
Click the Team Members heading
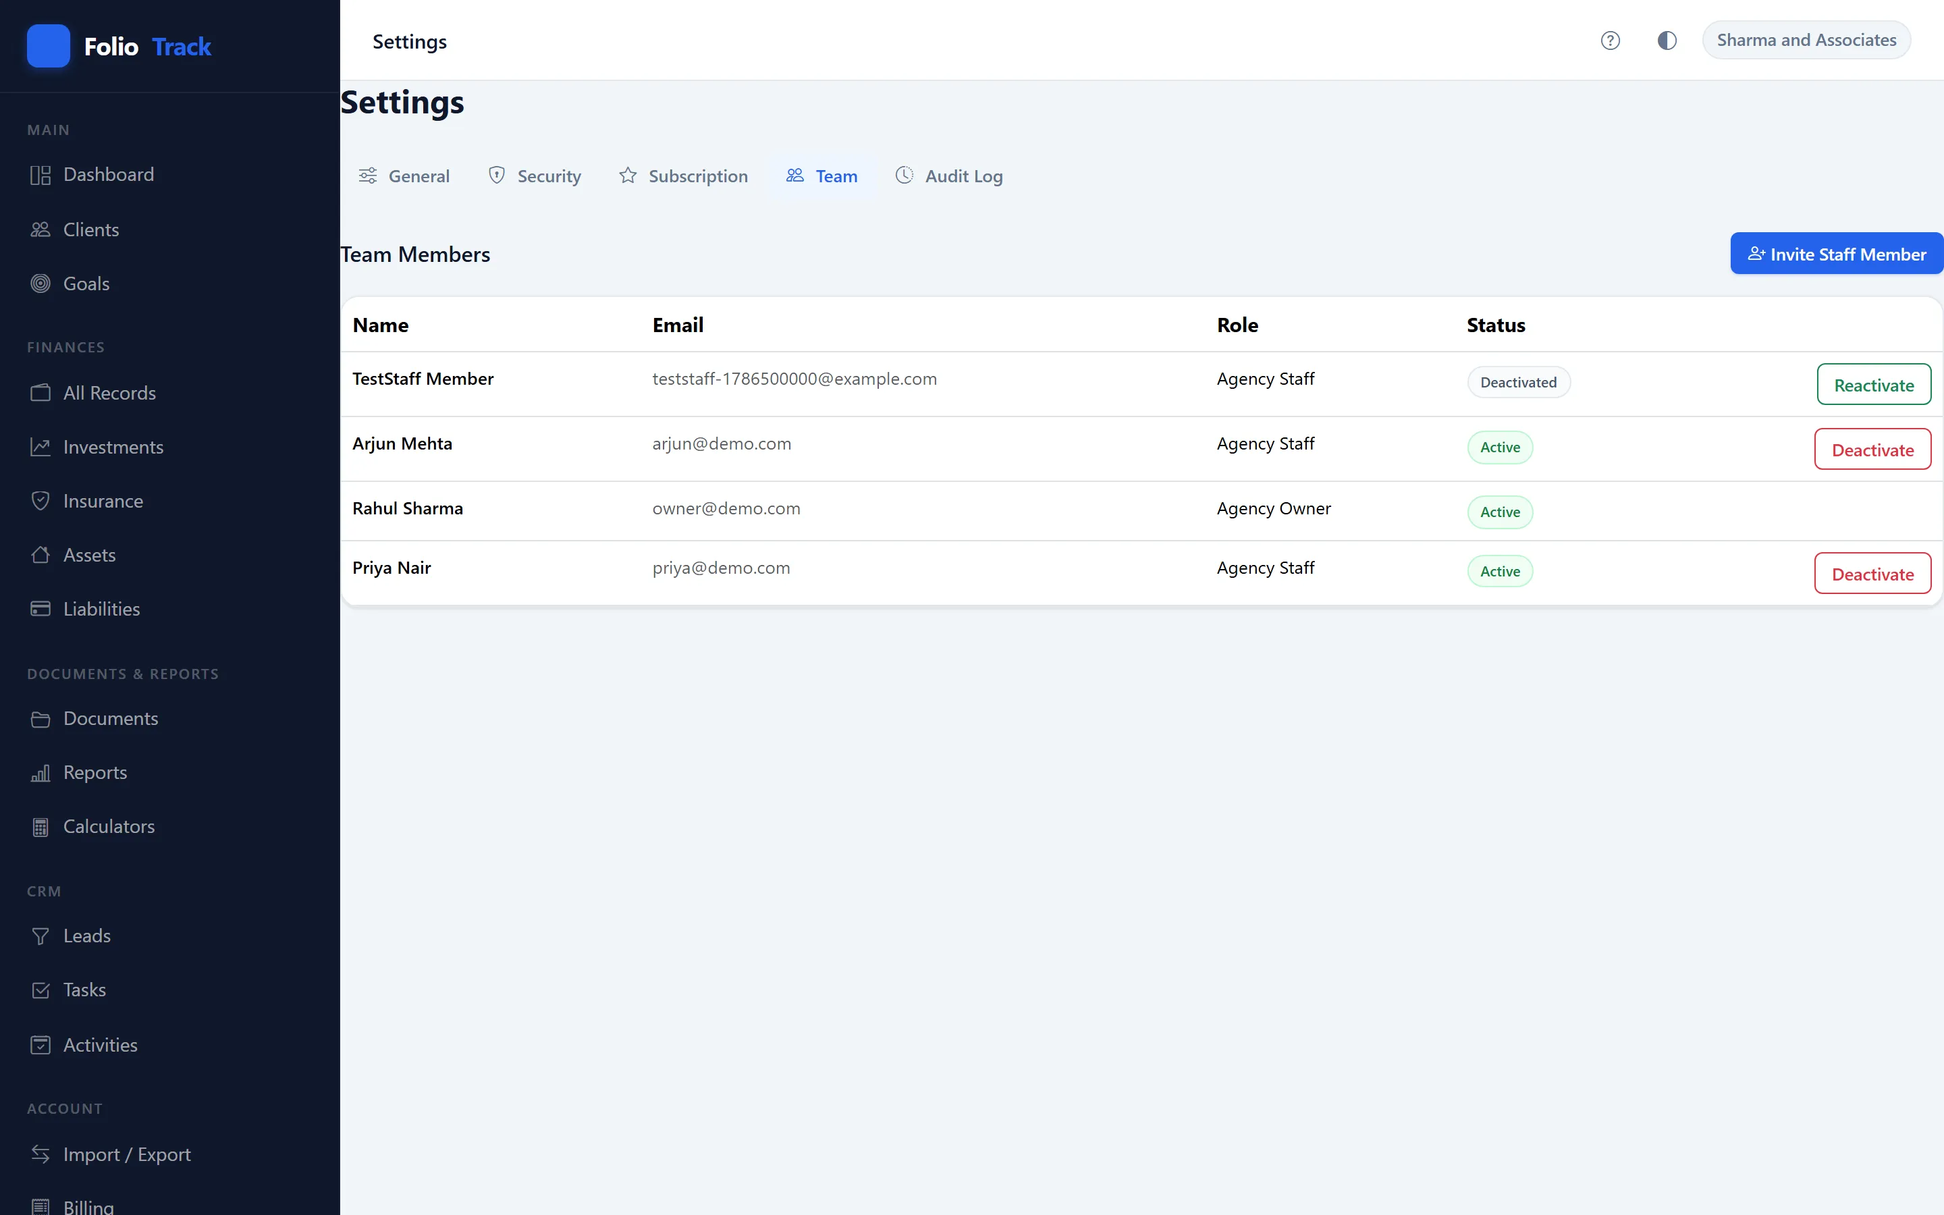pyautogui.click(x=415, y=254)
